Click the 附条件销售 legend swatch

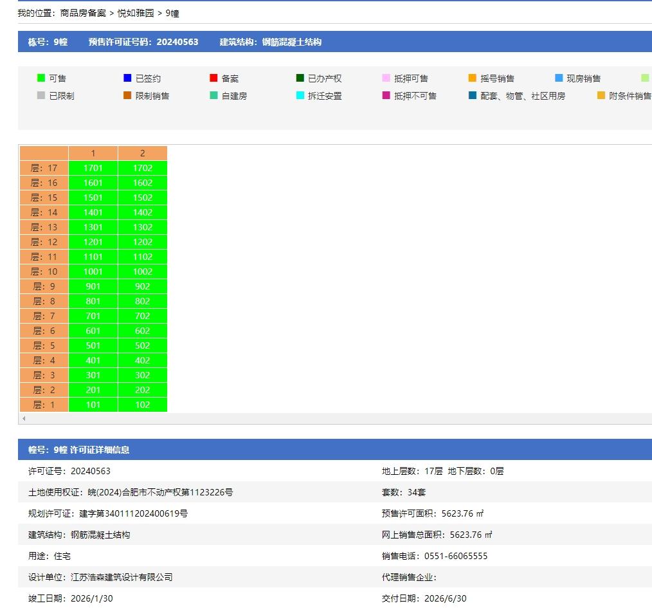(601, 95)
